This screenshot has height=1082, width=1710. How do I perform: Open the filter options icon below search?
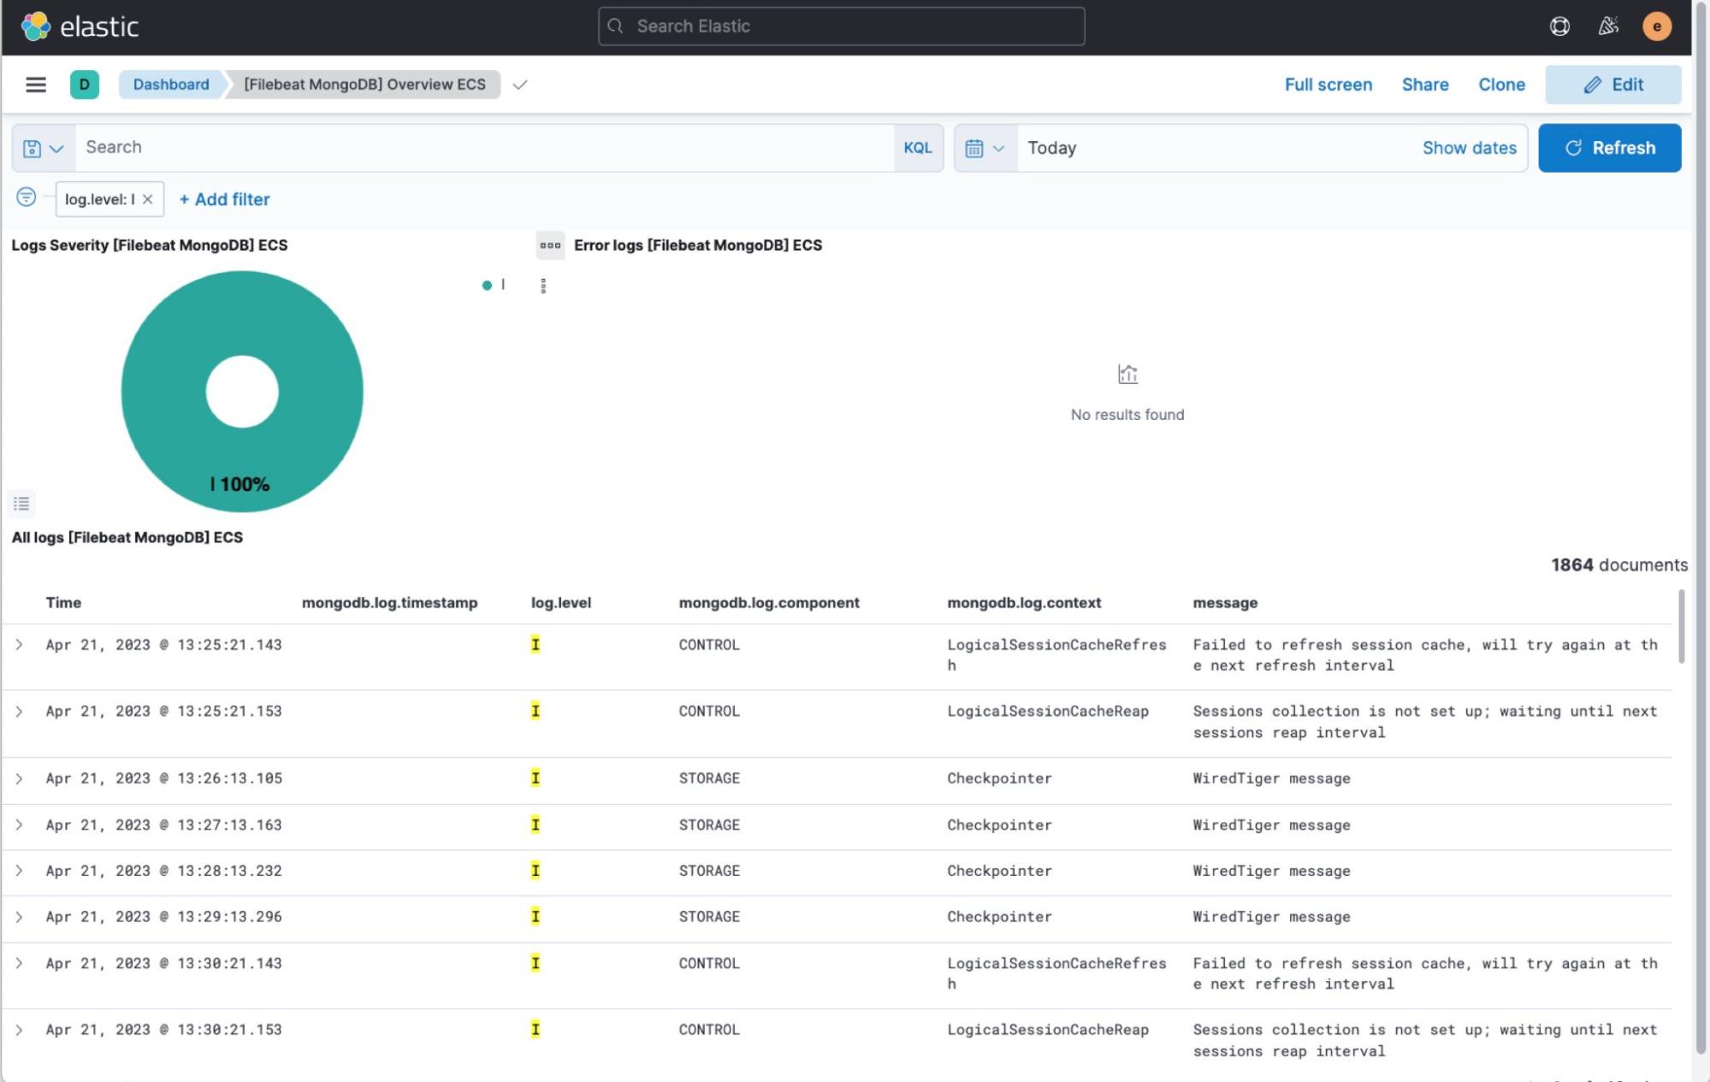pos(25,197)
